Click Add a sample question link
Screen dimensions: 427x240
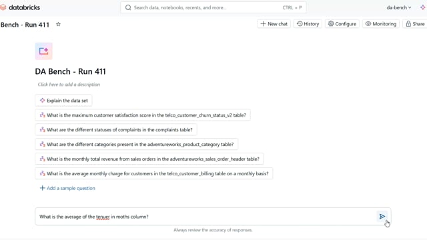point(67,188)
